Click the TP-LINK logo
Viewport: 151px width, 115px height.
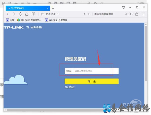[x=14, y=27]
